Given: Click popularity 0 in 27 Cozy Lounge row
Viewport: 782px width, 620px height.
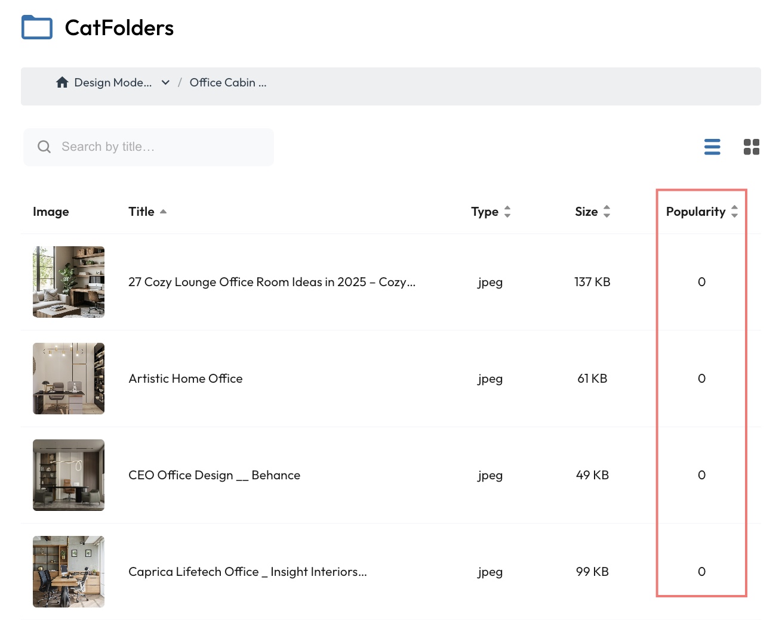Looking at the screenshot, I should pos(702,282).
